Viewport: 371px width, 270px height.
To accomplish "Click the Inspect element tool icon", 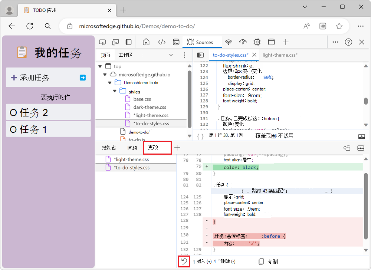I will (x=102, y=42).
